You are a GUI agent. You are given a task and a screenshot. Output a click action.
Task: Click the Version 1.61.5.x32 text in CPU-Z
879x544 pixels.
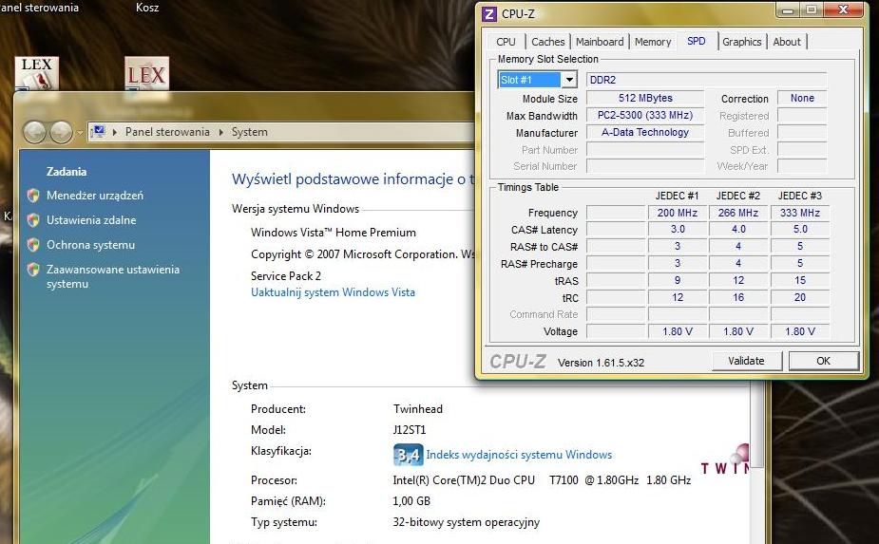pos(601,363)
